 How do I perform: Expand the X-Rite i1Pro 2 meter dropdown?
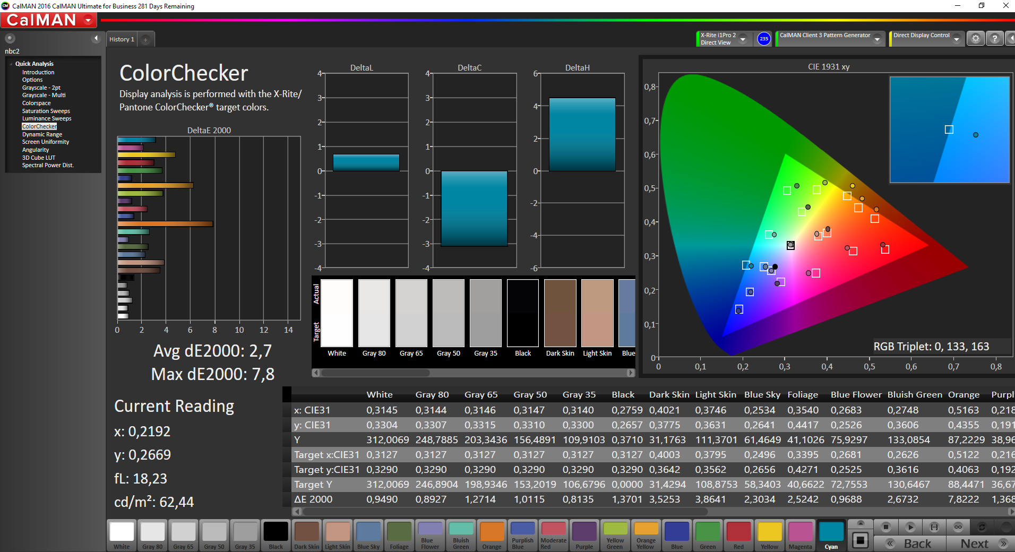click(743, 39)
